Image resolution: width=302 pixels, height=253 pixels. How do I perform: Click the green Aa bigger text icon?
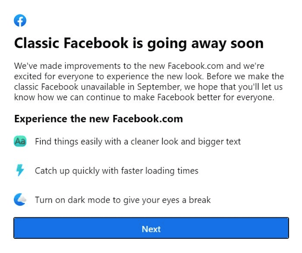click(20, 141)
